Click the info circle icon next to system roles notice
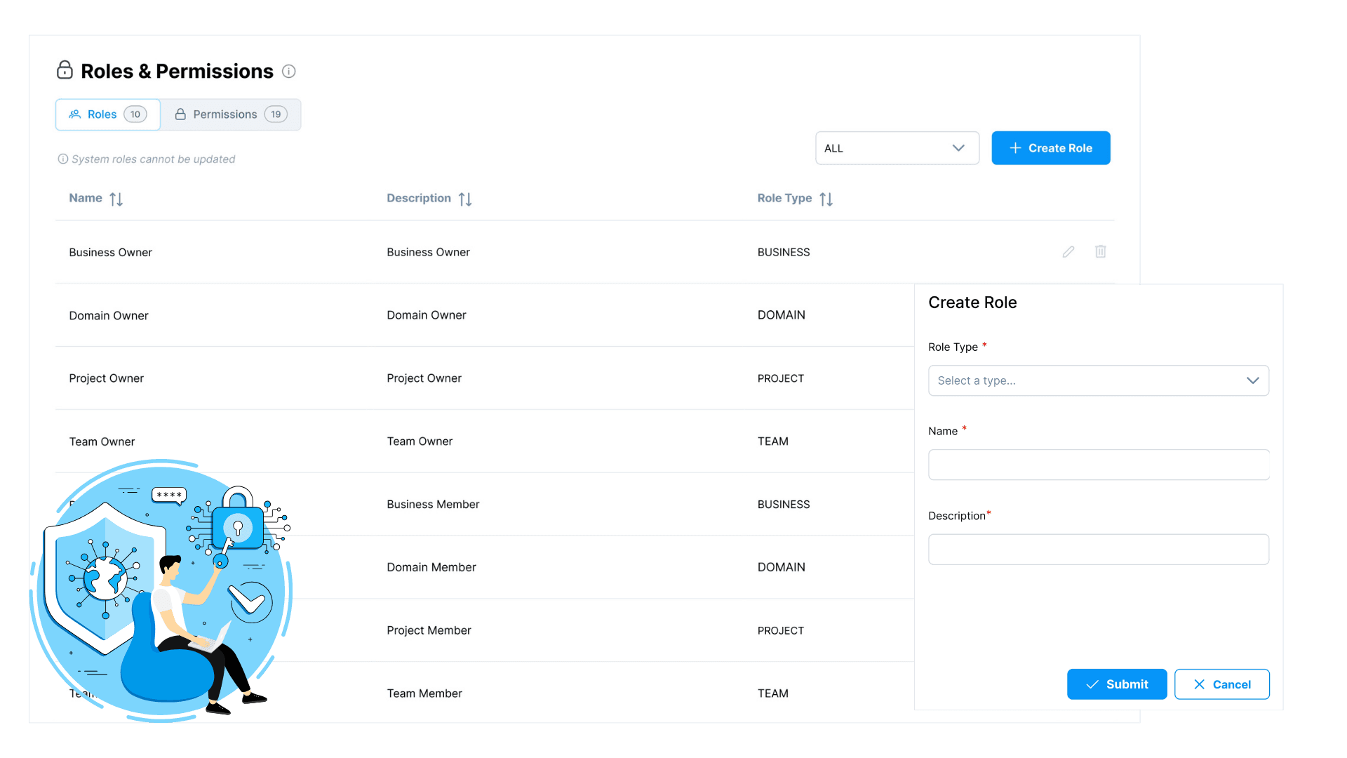 [x=62, y=158]
